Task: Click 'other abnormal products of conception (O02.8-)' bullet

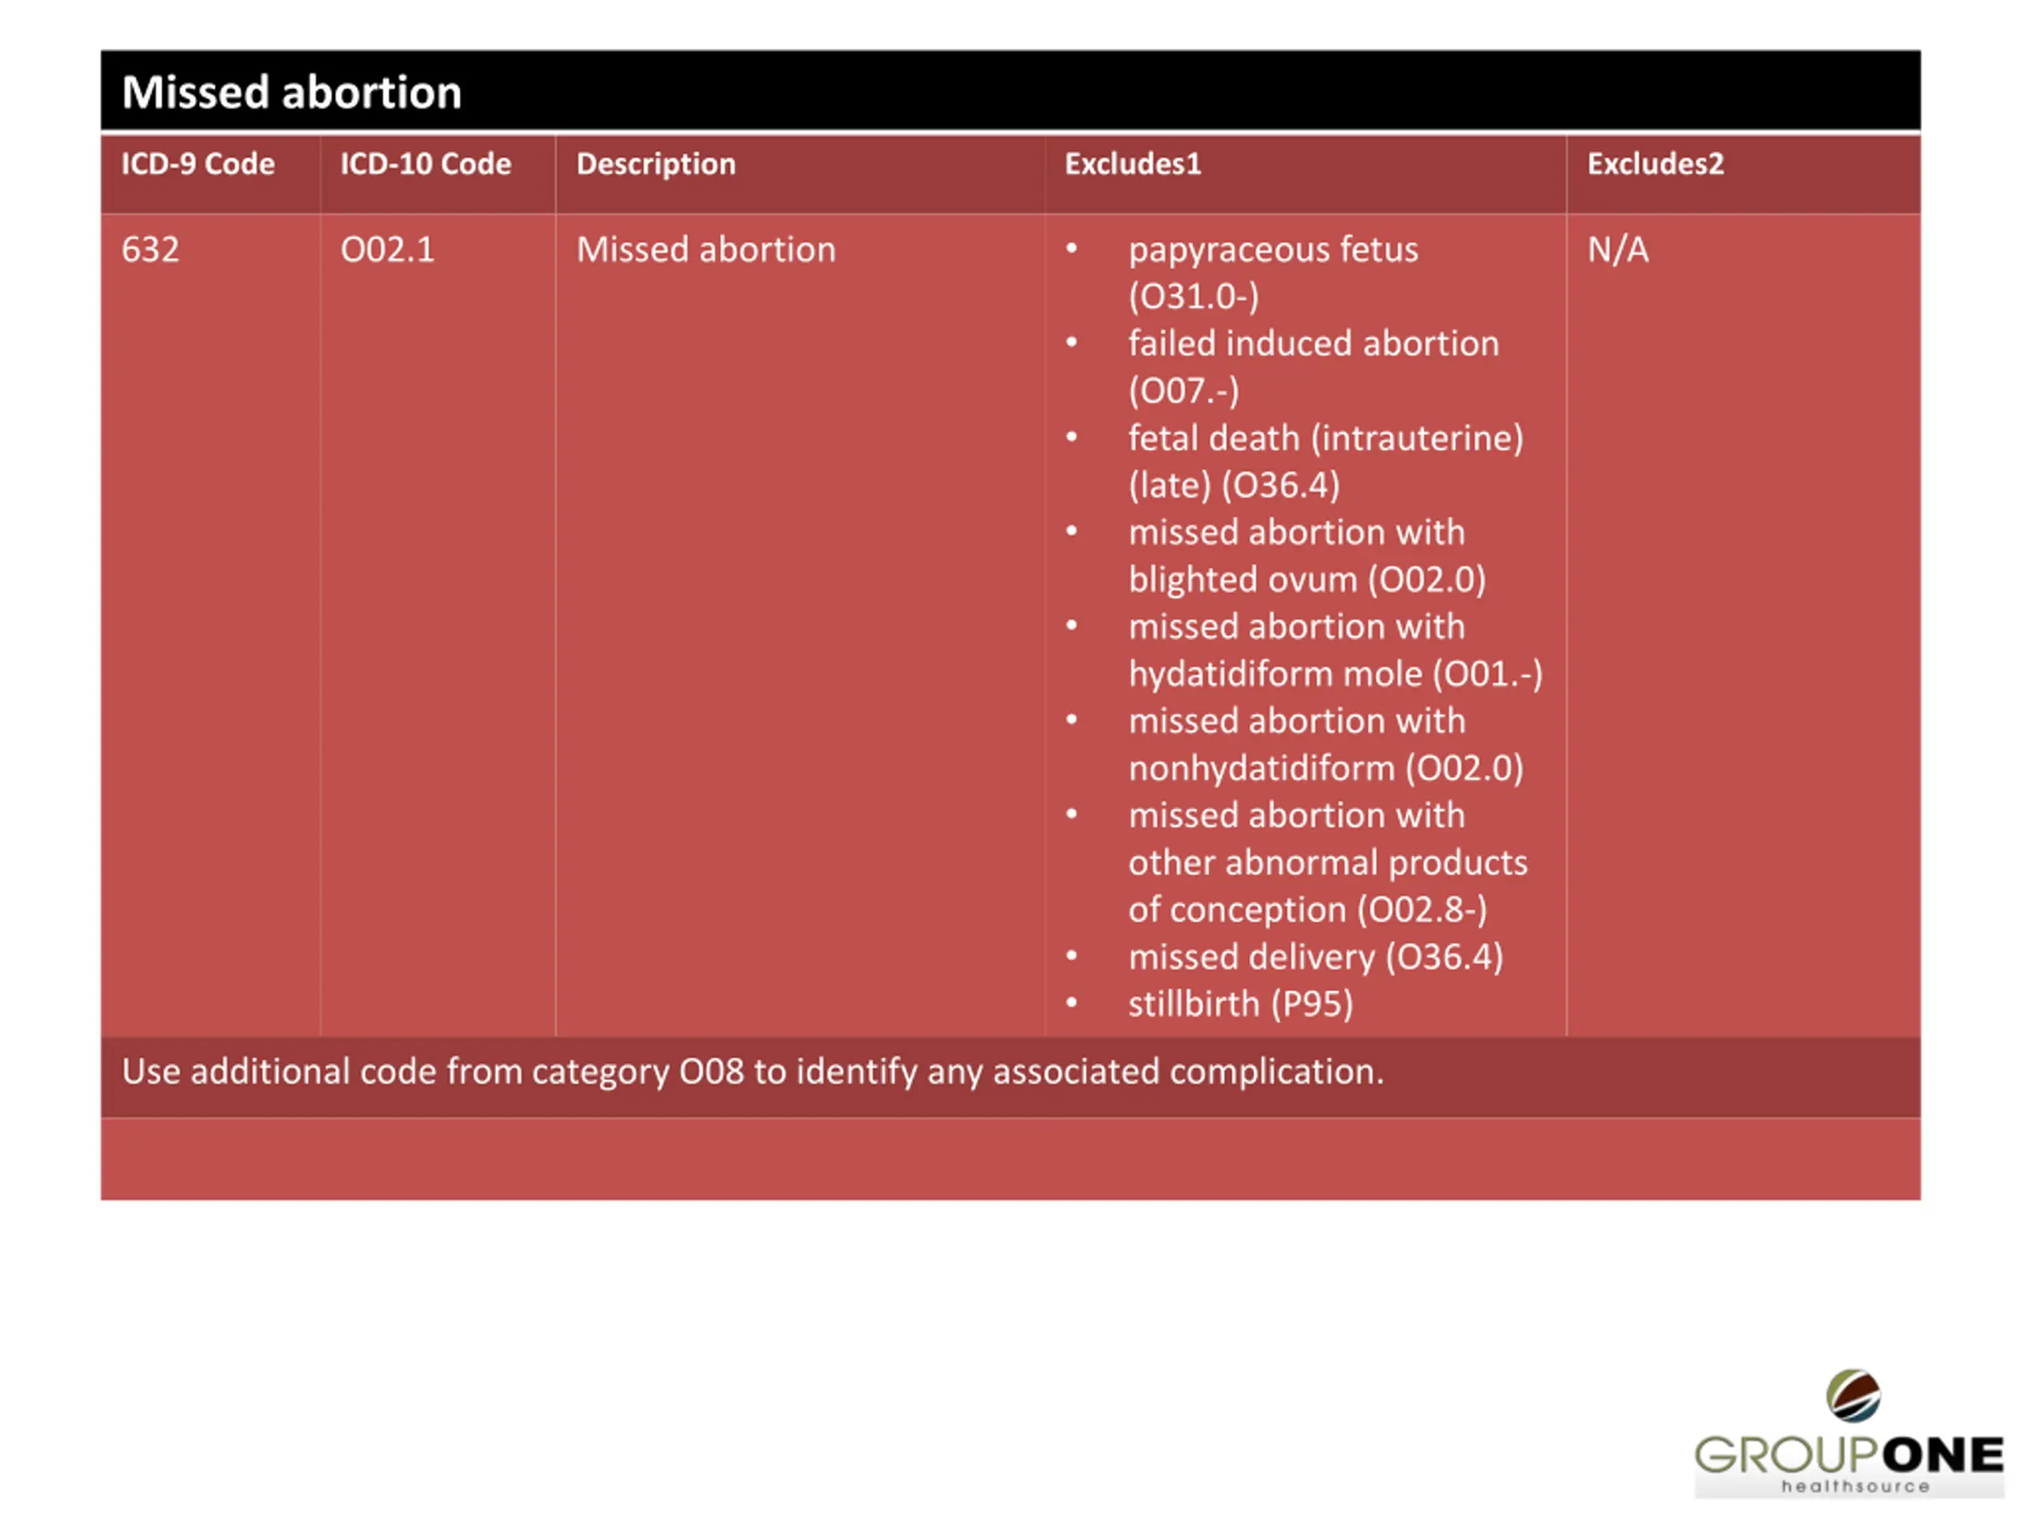Action: click(x=1327, y=861)
